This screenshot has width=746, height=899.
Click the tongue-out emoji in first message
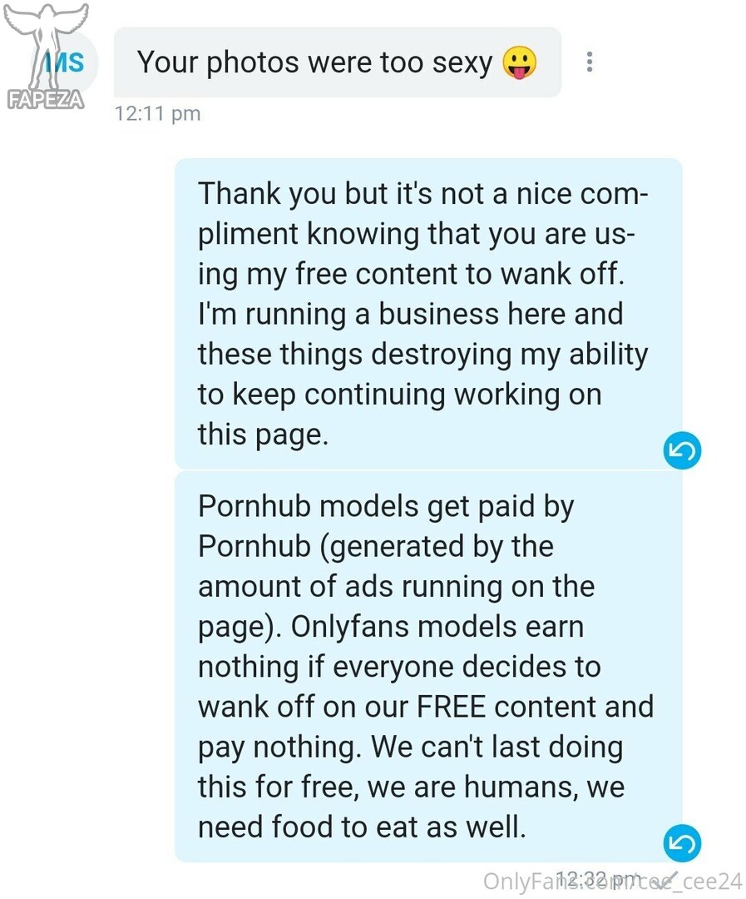[x=520, y=62]
